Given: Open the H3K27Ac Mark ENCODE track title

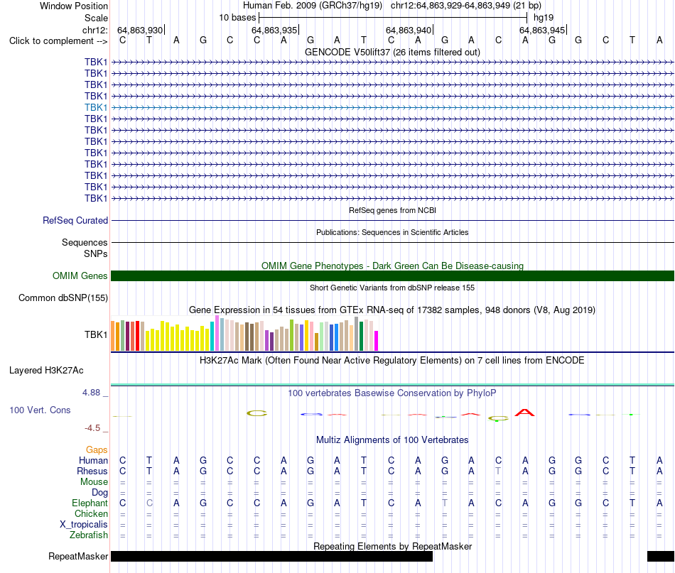Looking at the screenshot, I should click(x=392, y=360).
